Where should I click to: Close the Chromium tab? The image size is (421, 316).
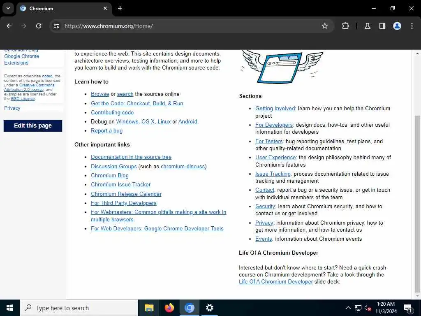coord(105,8)
